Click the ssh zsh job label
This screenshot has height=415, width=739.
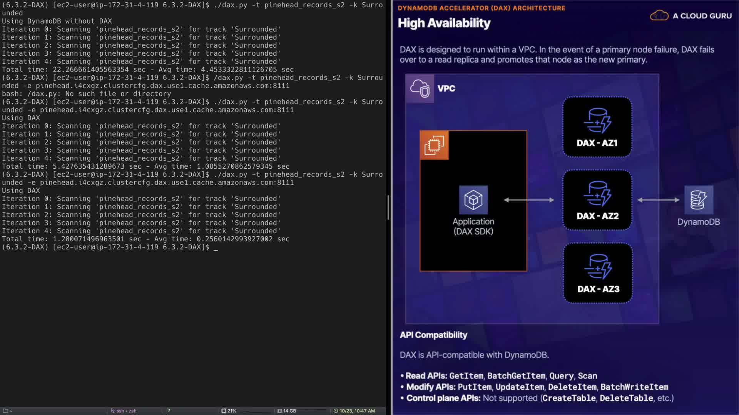[124, 411]
